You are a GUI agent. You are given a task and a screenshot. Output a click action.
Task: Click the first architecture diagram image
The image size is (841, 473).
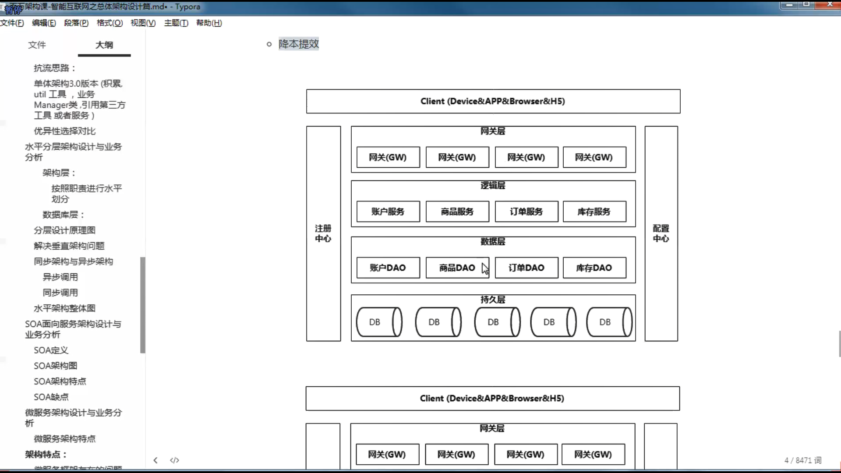tap(493, 215)
